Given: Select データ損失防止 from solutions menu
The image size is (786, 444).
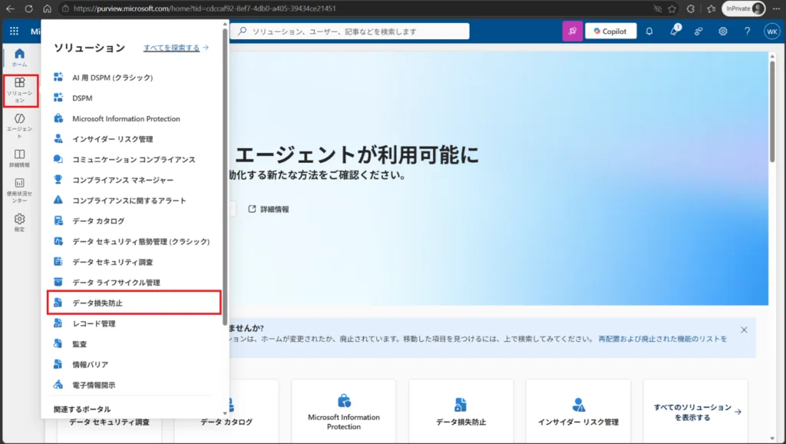Looking at the screenshot, I should (x=134, y=303).
